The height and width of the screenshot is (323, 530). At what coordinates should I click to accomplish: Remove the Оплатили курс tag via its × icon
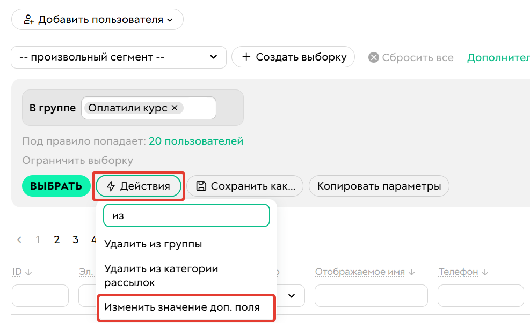(175, 107)
